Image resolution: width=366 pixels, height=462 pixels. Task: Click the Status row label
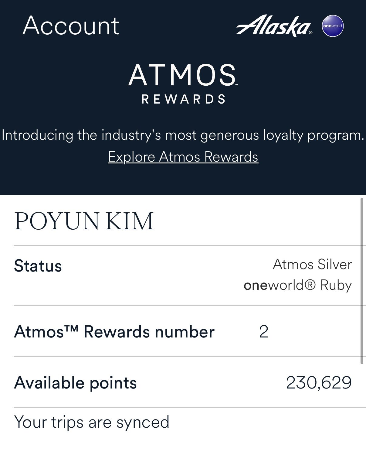pyautogui.click(x=38, y=266)
